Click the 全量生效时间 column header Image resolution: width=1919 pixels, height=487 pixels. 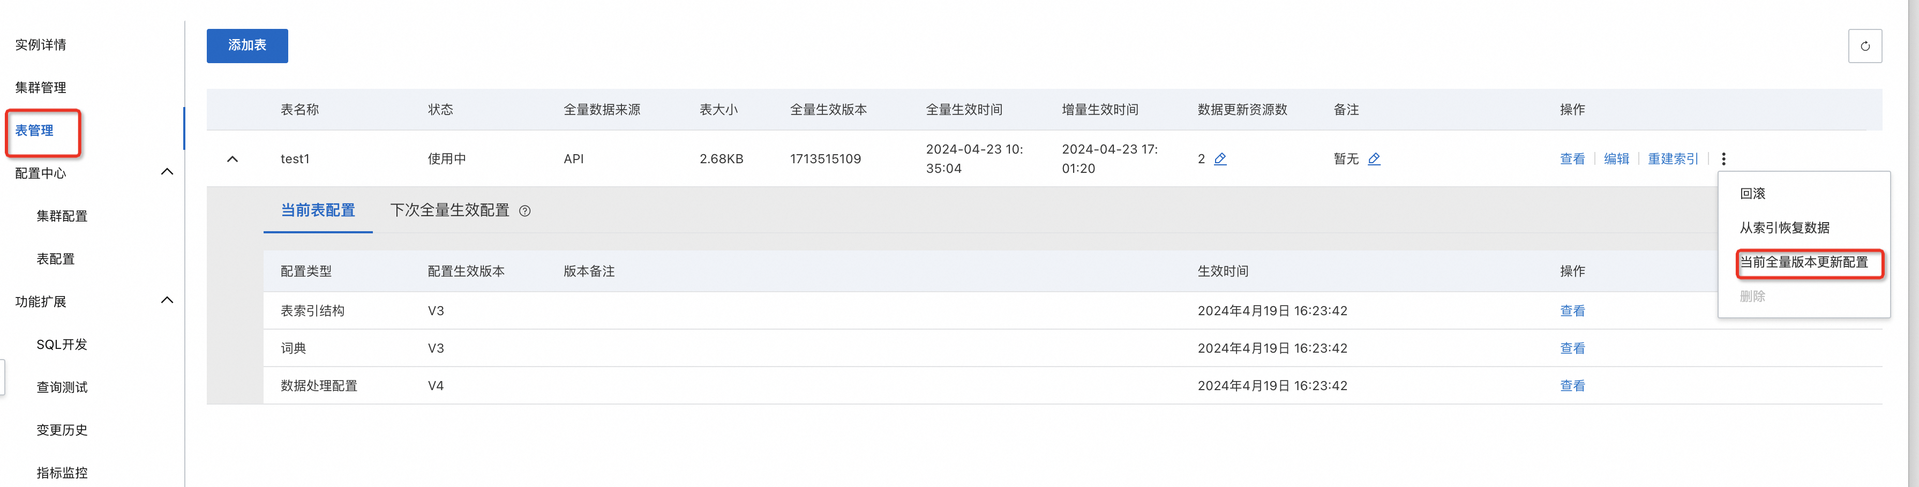964,110
